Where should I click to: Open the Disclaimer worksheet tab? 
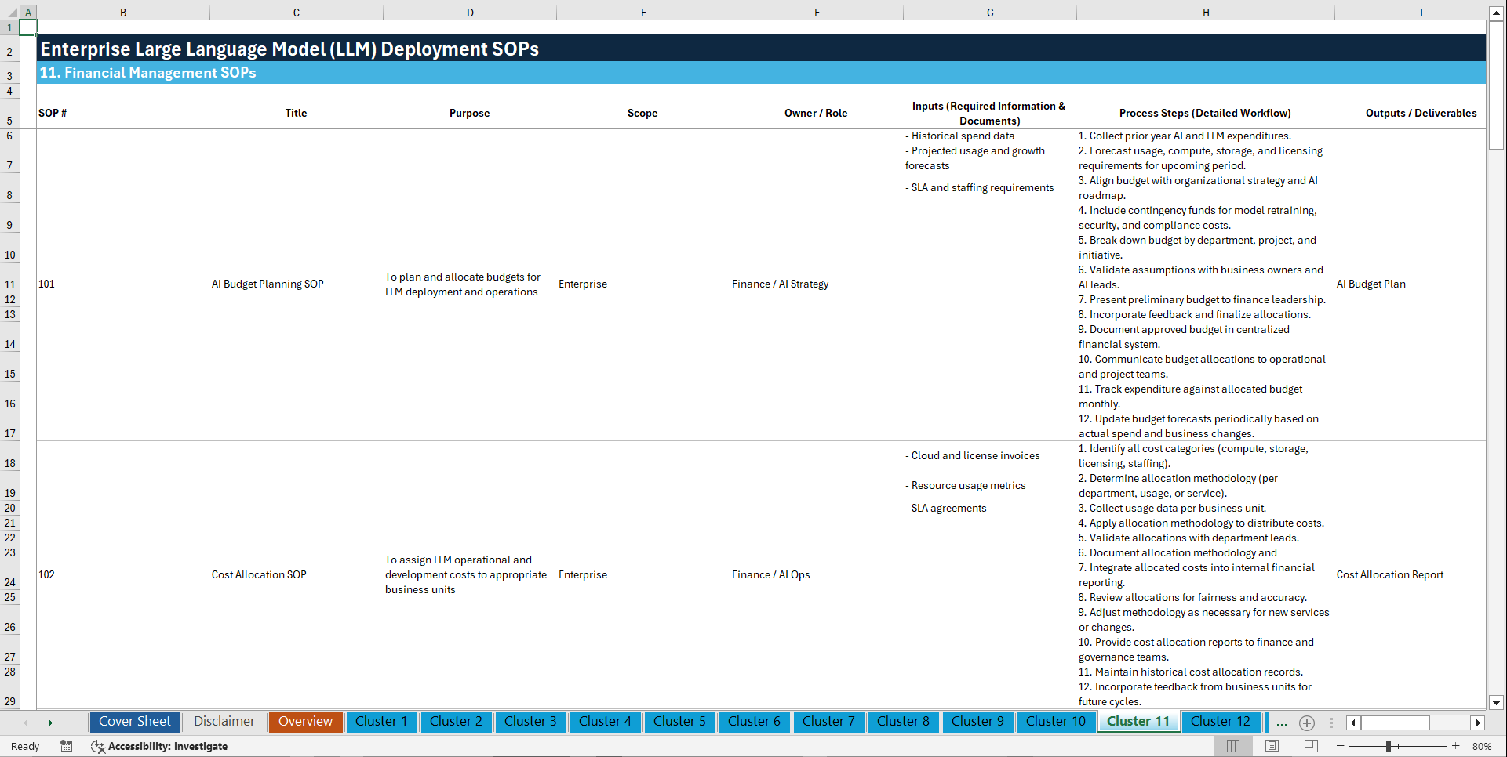[x=224, y=722]
